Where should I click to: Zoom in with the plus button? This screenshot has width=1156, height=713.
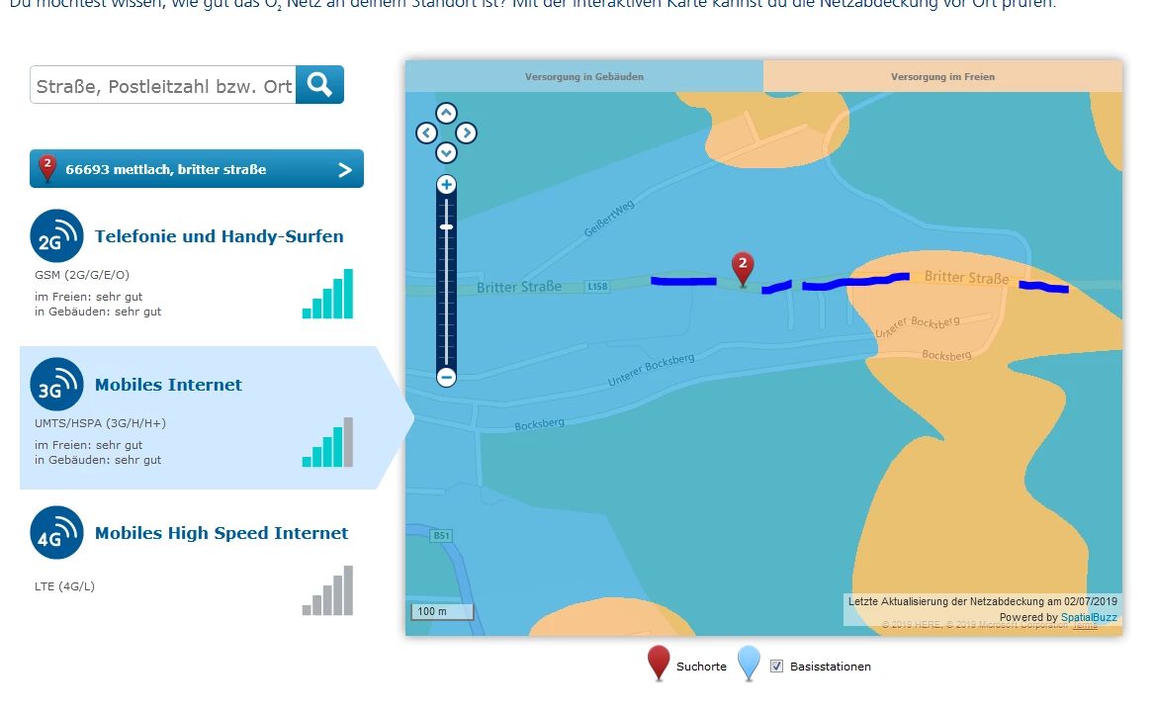click(446, 184)
